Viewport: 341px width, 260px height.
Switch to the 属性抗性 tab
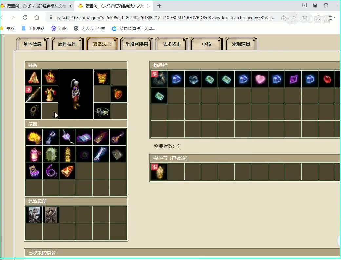pyautogui.click(x=67, y=44)
